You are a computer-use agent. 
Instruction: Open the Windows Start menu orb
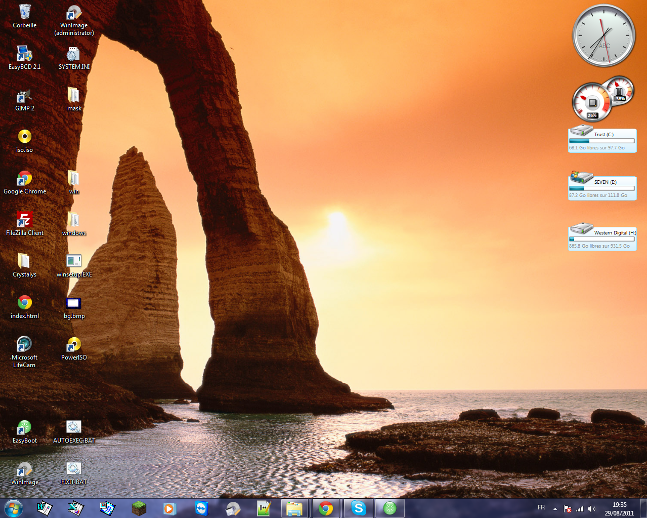point(13,508)
